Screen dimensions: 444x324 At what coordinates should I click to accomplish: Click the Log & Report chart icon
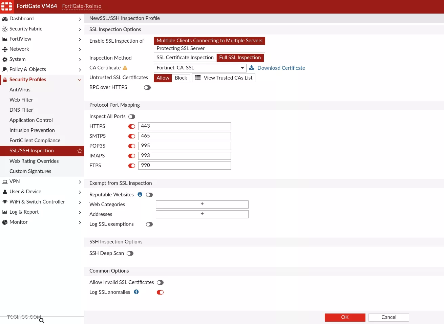click(x=5, y=212)
